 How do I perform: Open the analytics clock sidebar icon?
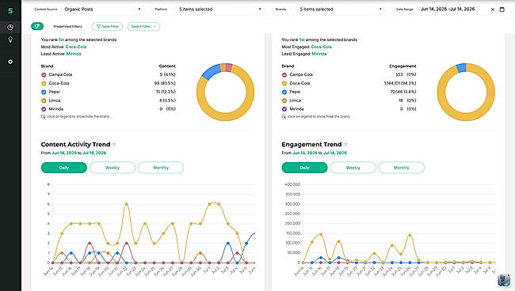click(x=10, y=27)
